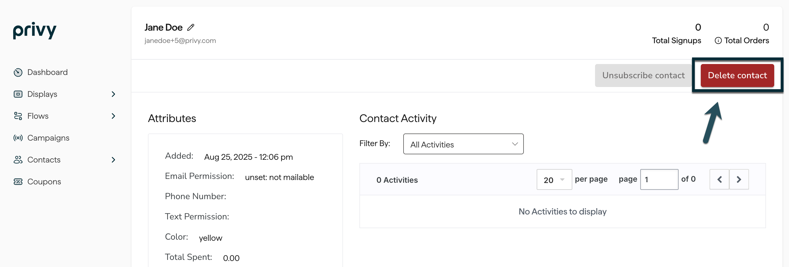This screenshot has width=789, height=267.
Task: Expand the Contacts submenu chevron
Action: [113, 160]
